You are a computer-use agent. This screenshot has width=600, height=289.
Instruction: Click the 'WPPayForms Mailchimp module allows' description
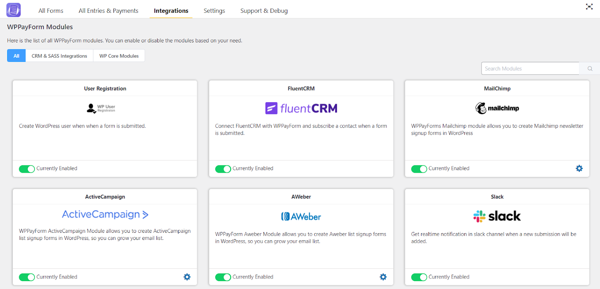point(497,130)
